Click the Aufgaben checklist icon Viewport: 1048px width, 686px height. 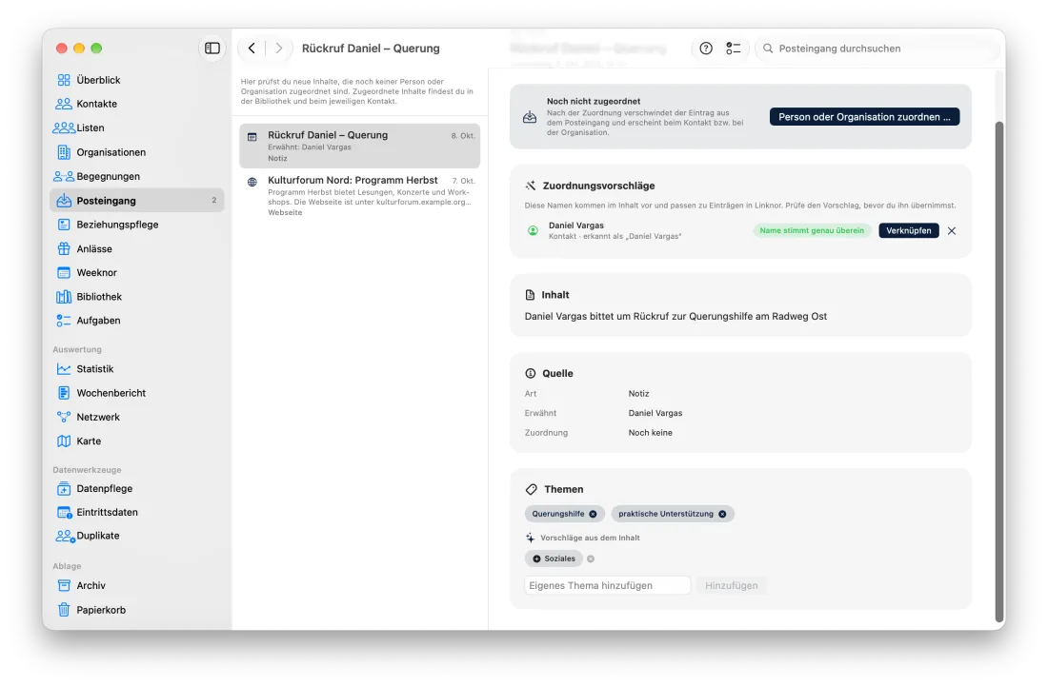[64, 321]
